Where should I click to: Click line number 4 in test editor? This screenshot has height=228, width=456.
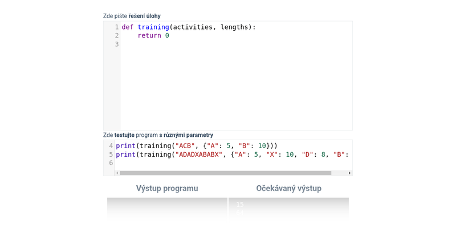111,145
